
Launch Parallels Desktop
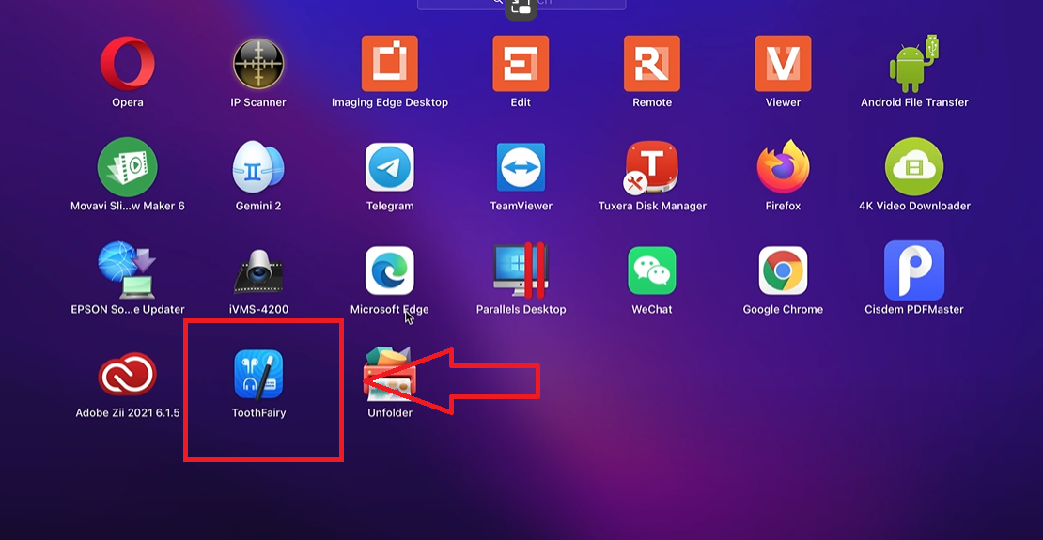521,270
